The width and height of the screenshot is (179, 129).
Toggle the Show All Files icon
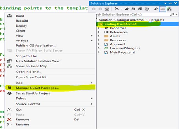pyautogui.click(x=147, y=9)
